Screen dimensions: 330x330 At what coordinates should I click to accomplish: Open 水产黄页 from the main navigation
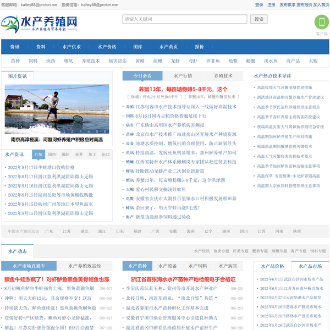[168, 47]
